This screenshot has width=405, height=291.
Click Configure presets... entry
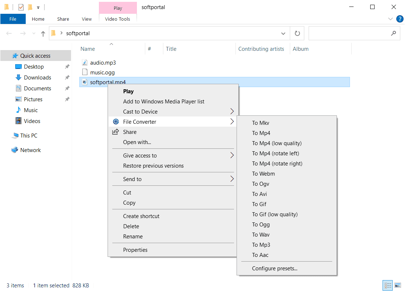(275, 269)
